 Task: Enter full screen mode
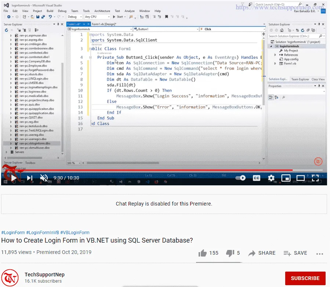pos(315,178)
